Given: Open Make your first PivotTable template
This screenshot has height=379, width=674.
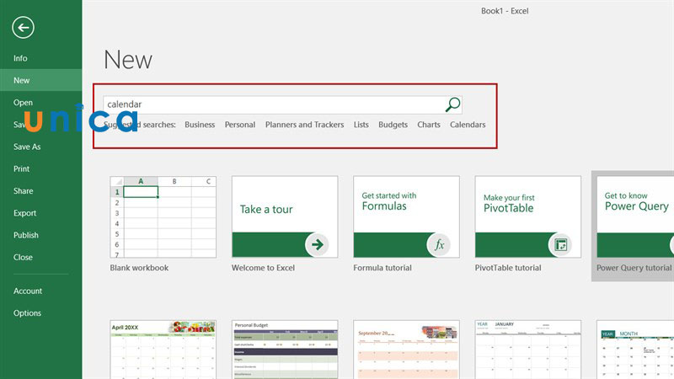Looking at the screenshot, I should click(528, 216).
